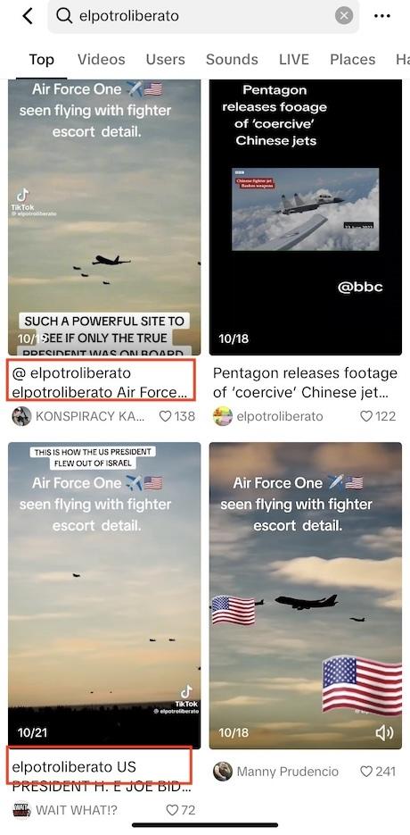The height and width of the screenshot is (835, 410).
Task: Open the LIVE tab
Action: [294, 59]
